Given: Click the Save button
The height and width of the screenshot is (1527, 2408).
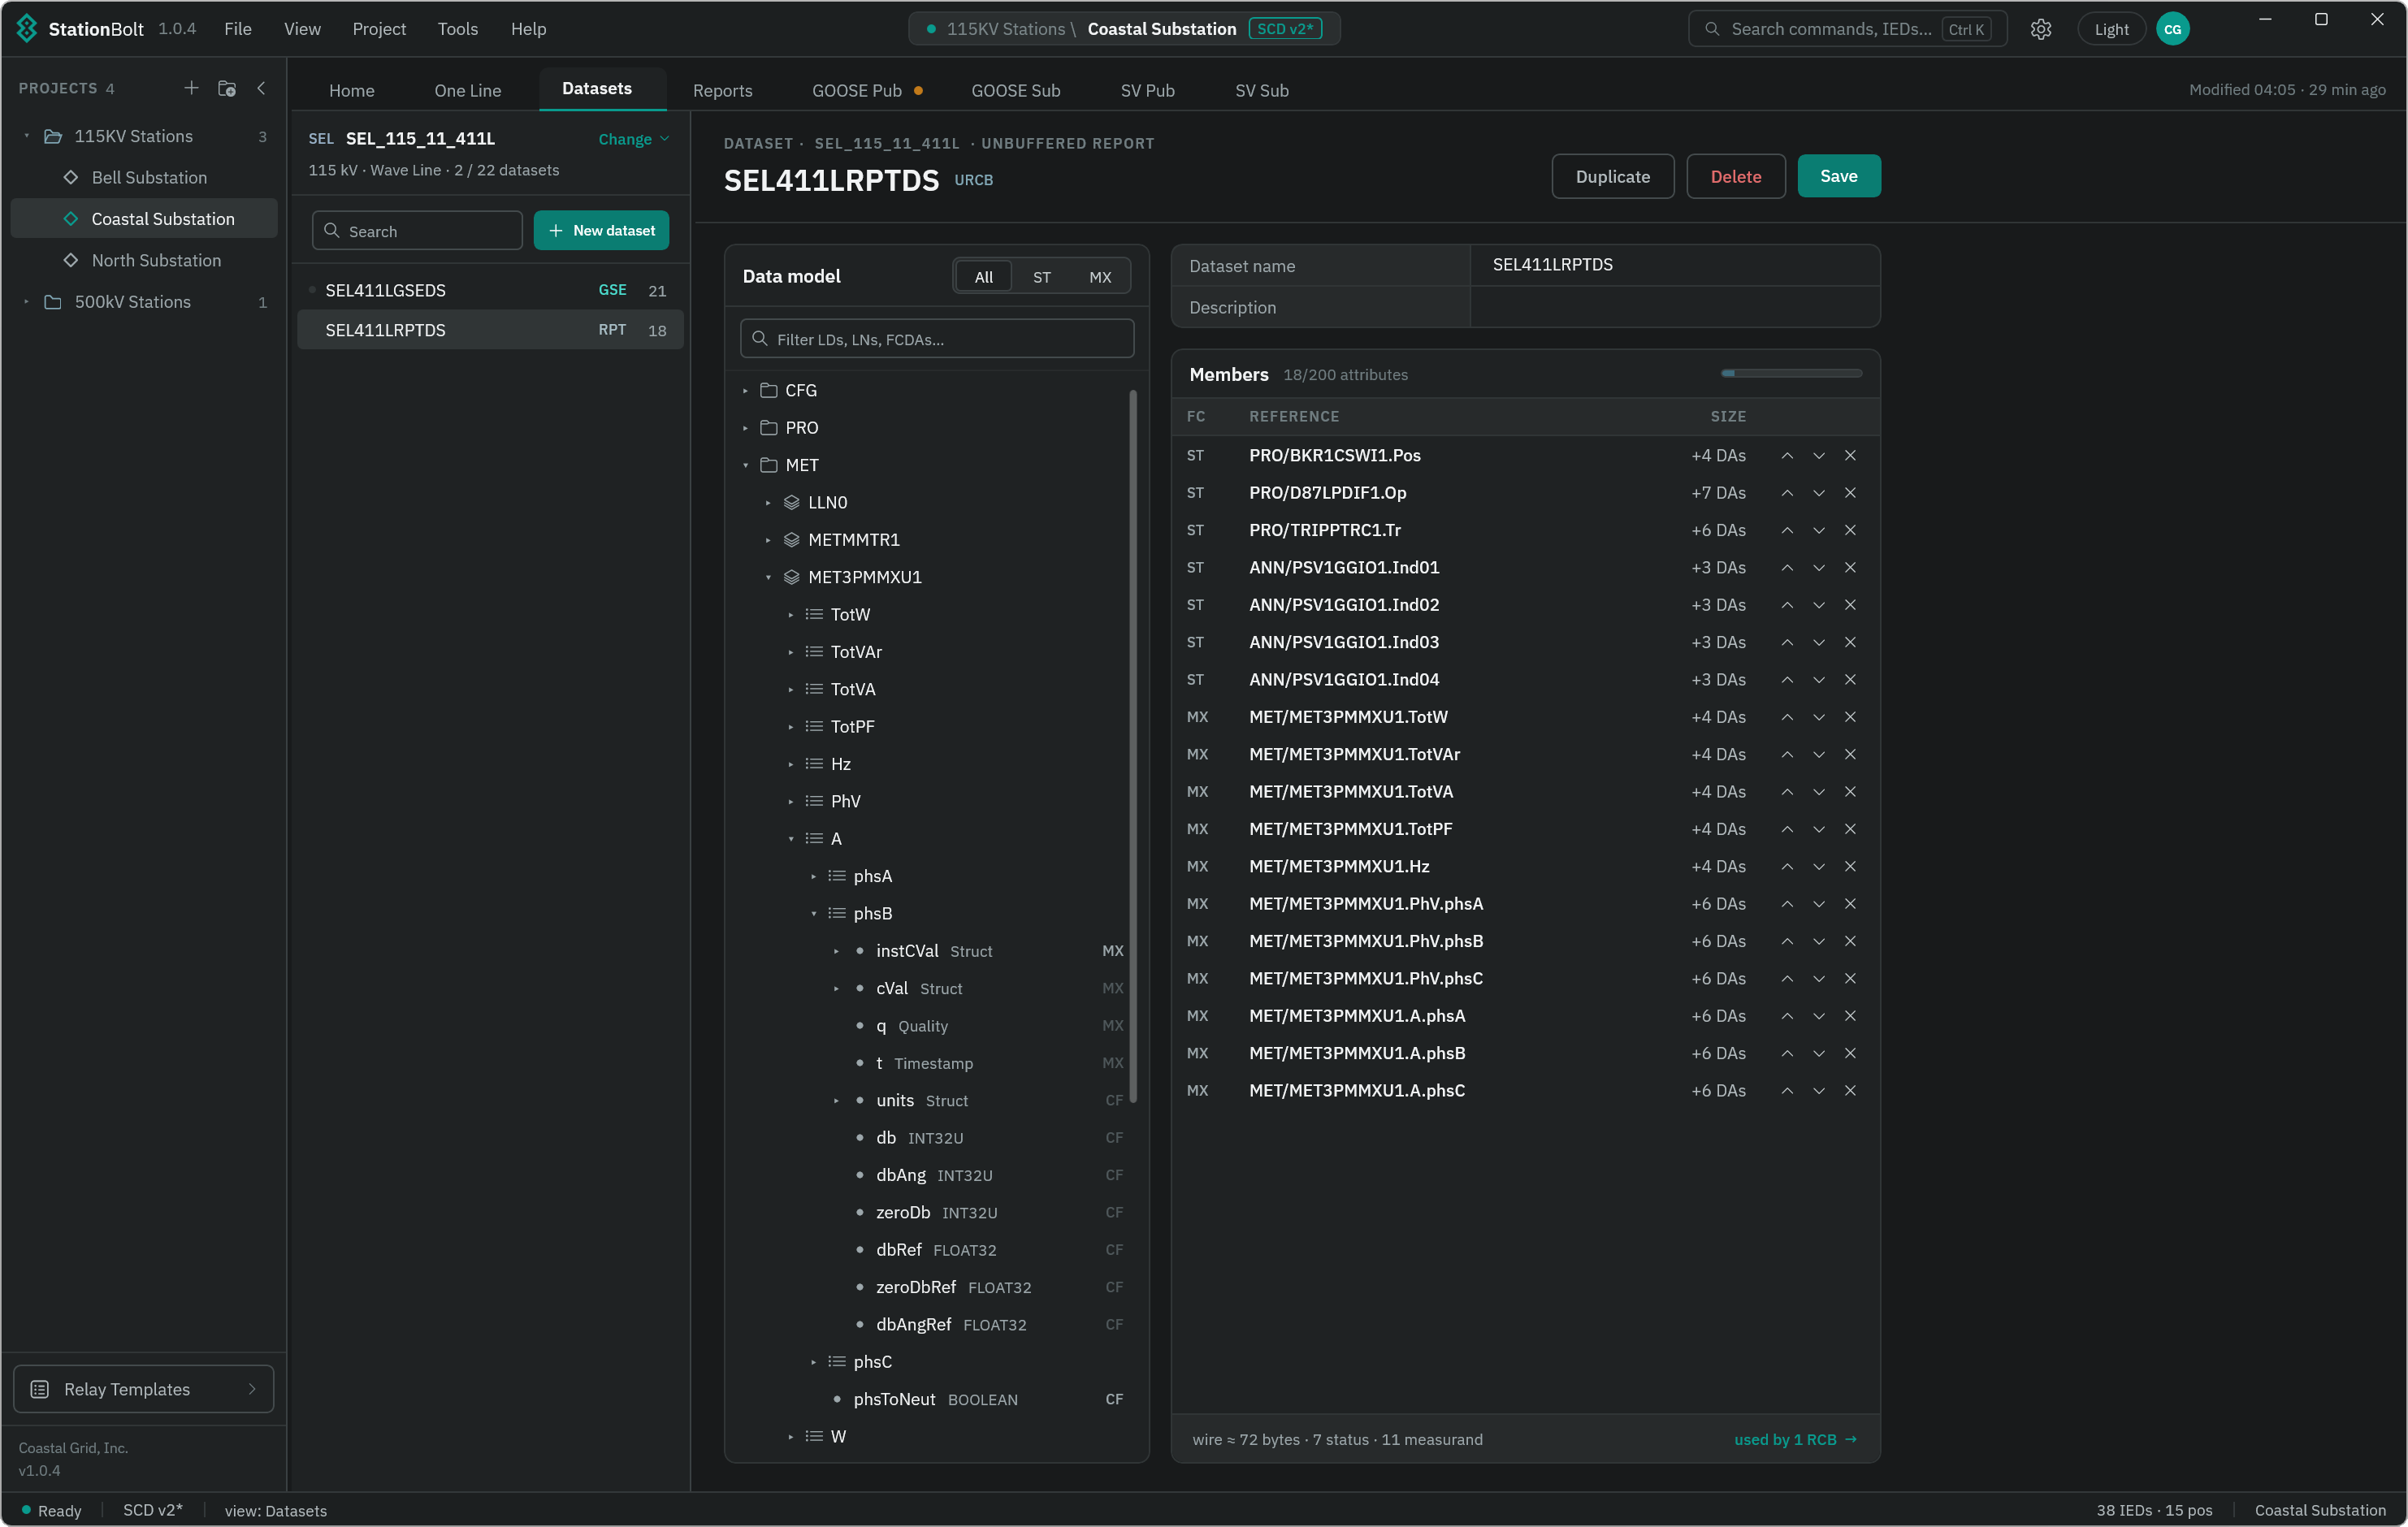Looking at the screenshot, I should [x=1838, y=176].
